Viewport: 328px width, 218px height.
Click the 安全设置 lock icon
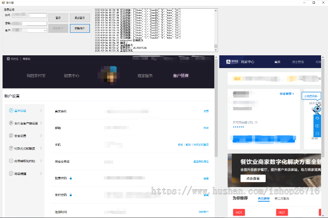(x=11, y=135)
